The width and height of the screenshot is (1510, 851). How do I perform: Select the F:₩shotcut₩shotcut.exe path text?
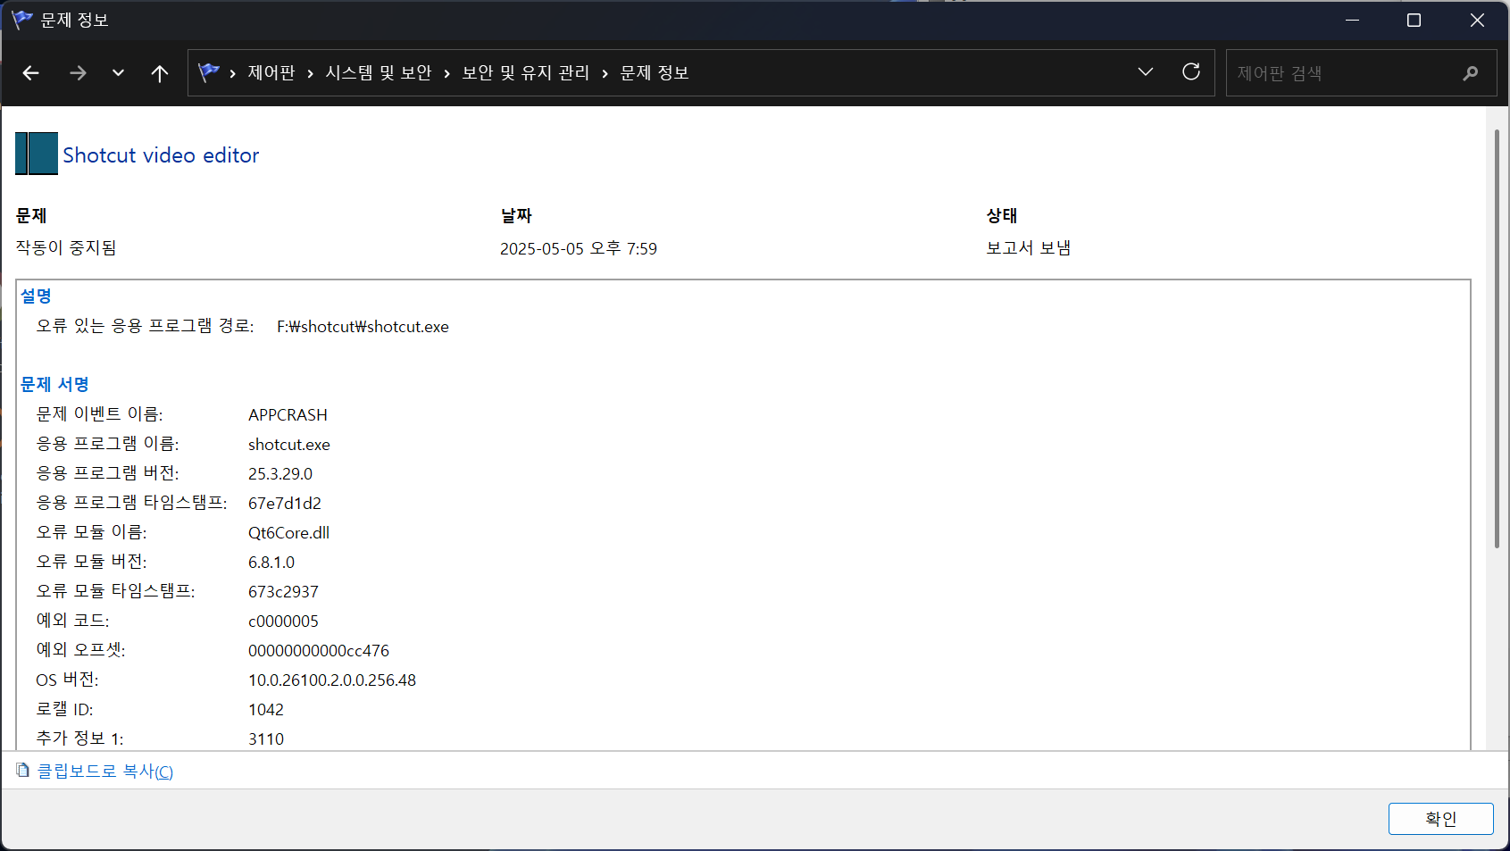point(363,327)
